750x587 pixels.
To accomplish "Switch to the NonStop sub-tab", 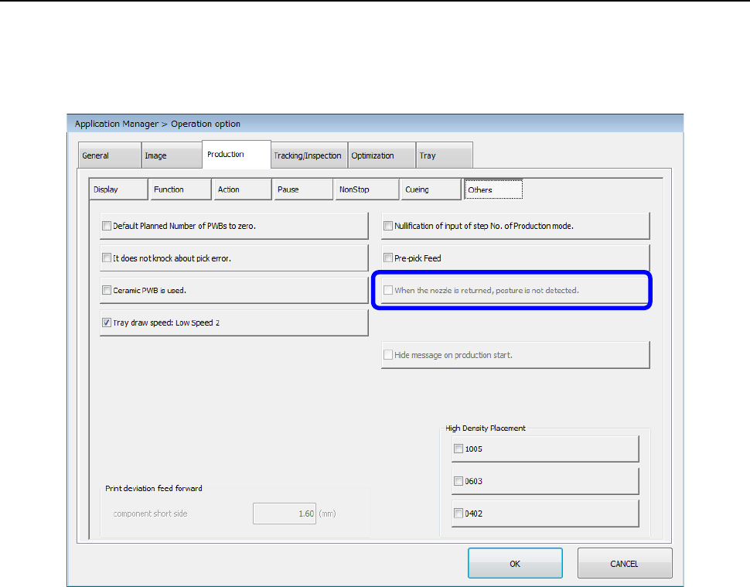I will pyautogui.click(x=366, y=189).
